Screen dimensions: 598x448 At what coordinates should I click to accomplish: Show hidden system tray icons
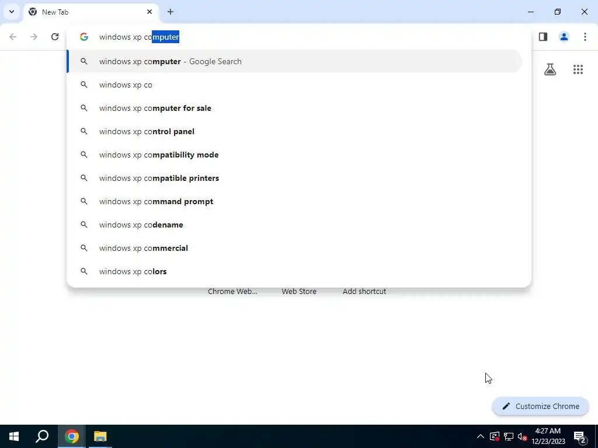tap(480, 436)
